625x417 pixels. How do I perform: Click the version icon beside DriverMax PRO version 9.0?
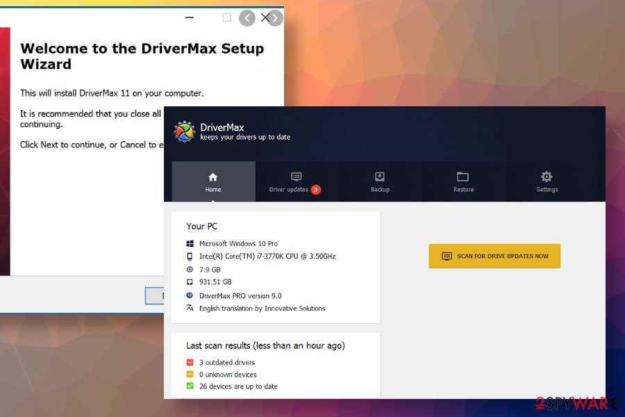tap(190, 295)
